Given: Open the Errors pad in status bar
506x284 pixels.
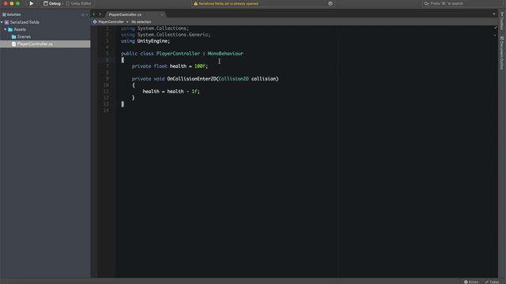Looking at the screenshot, I should pyautogui.click(x=471, y=282).
